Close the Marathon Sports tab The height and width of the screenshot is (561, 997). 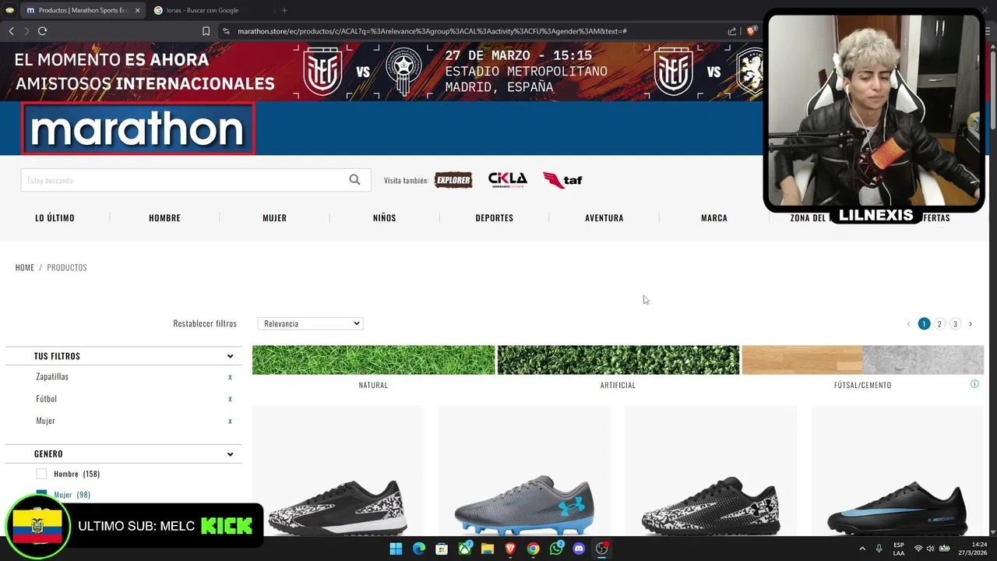[x=137, y=10]
